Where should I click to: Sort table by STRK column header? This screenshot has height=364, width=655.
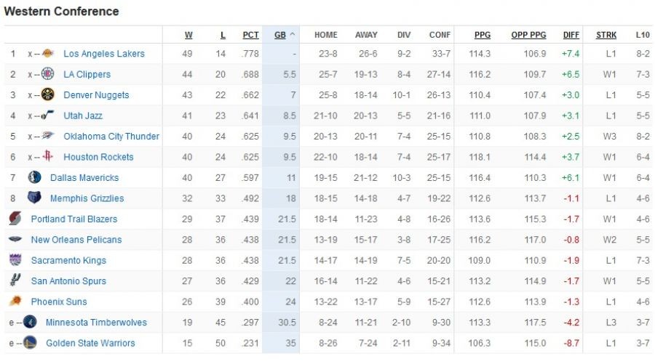pos(606,35)
